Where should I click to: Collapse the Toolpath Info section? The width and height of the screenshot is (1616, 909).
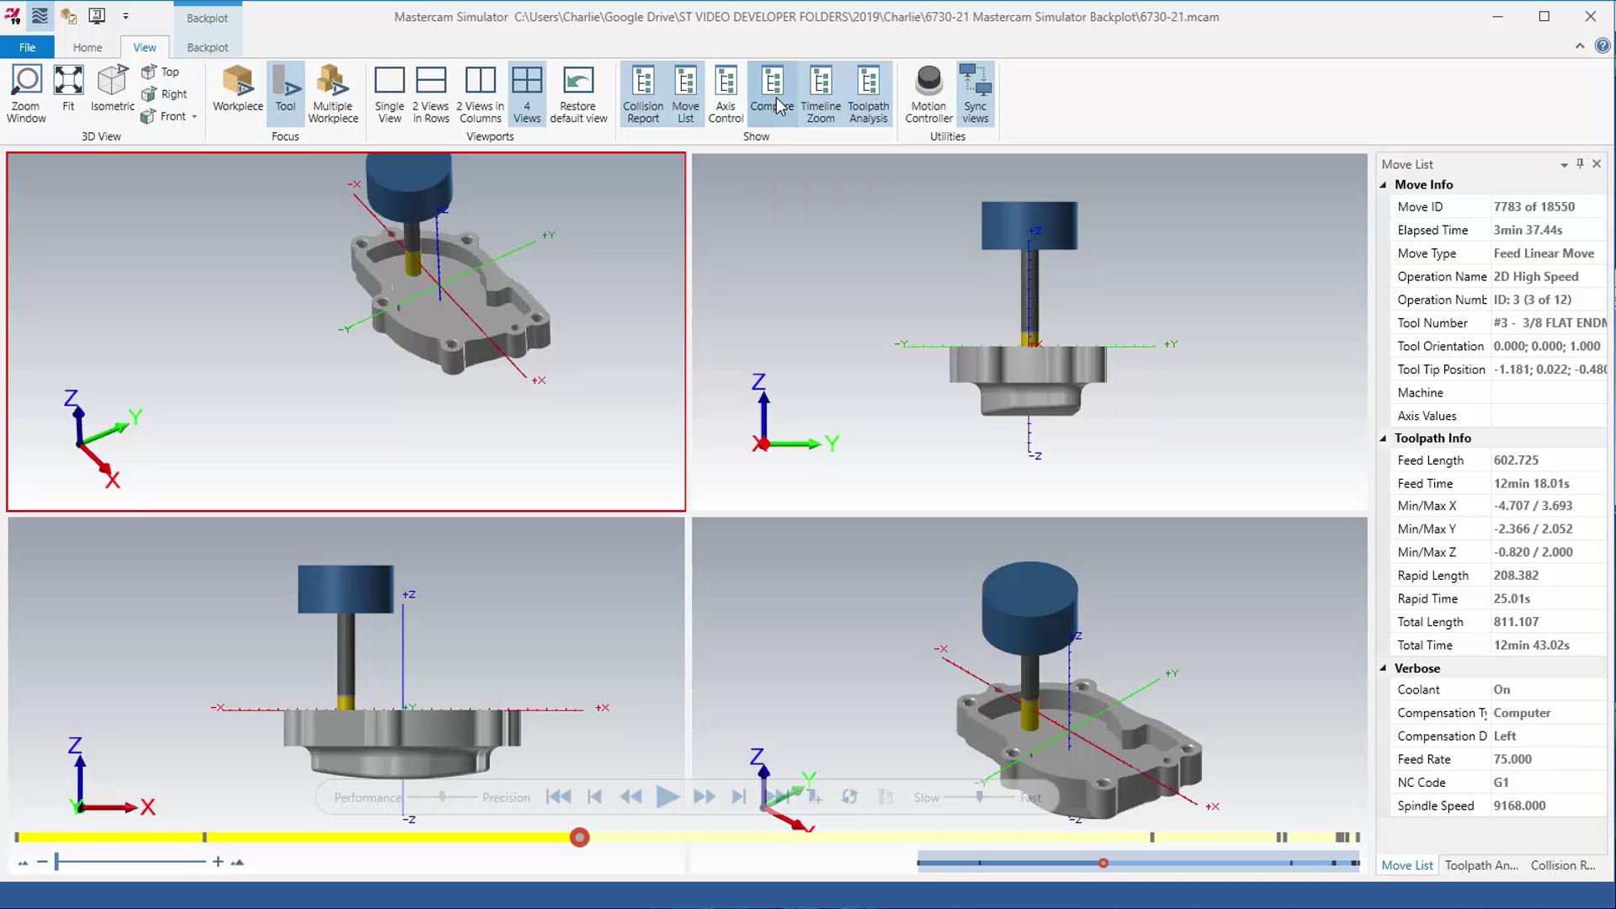(x=1383, y=439)
